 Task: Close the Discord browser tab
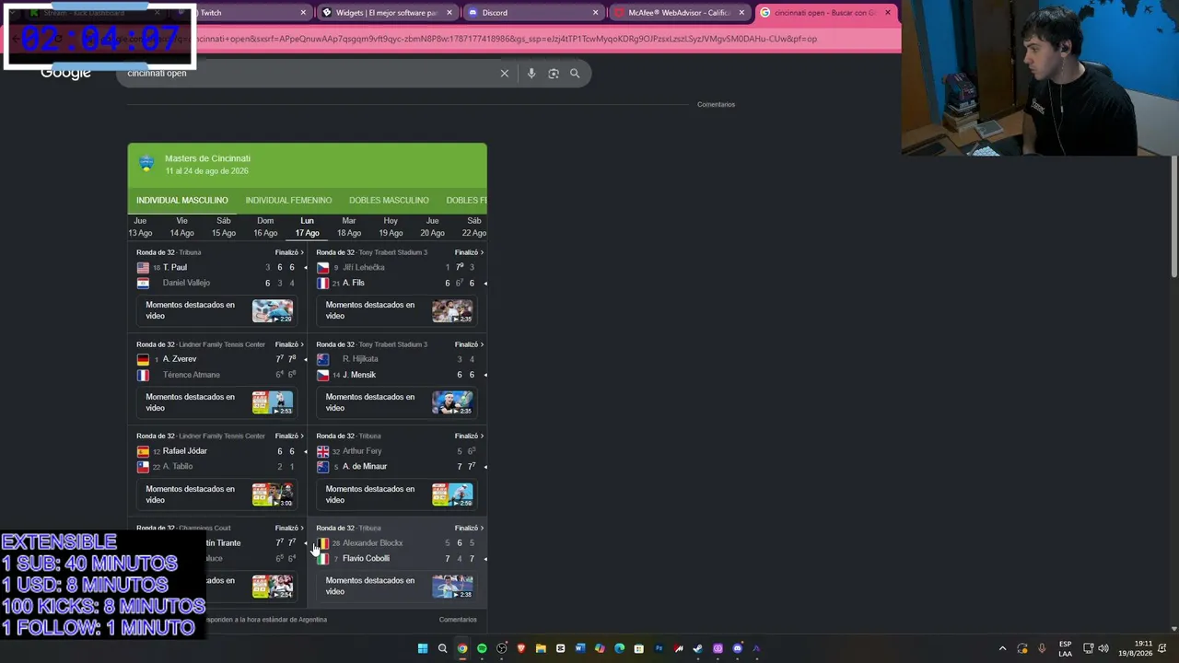596,13
